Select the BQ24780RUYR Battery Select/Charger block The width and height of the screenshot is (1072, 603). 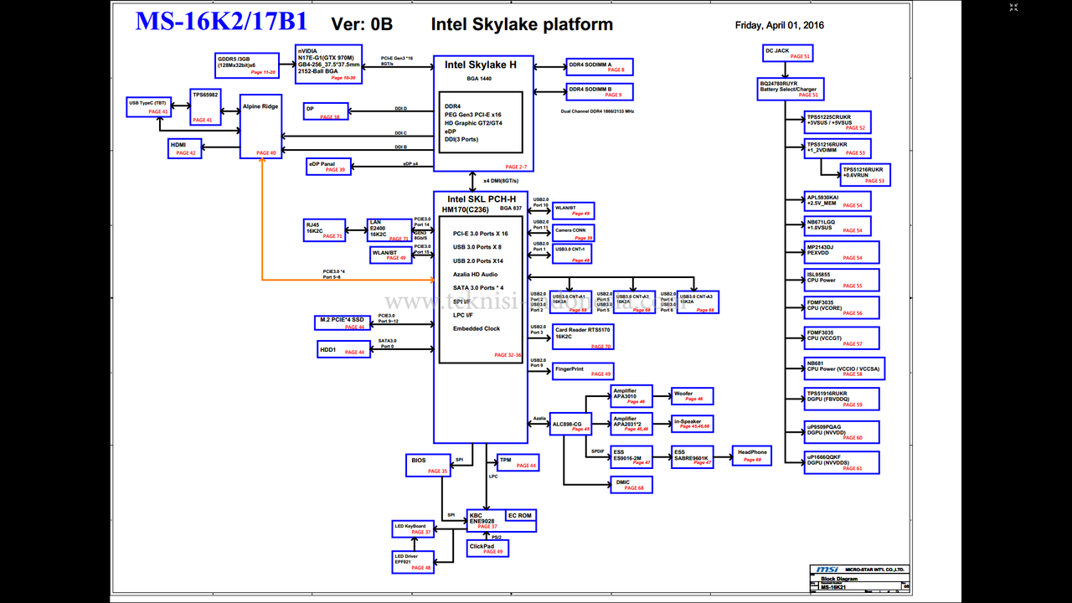click(x=791, y=89)
